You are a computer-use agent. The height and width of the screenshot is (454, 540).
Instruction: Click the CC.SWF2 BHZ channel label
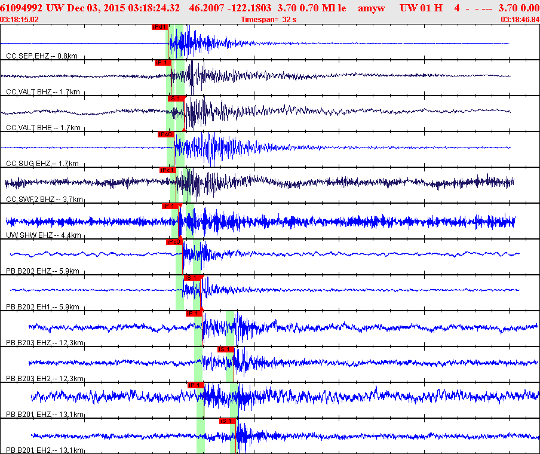[43, 200]
